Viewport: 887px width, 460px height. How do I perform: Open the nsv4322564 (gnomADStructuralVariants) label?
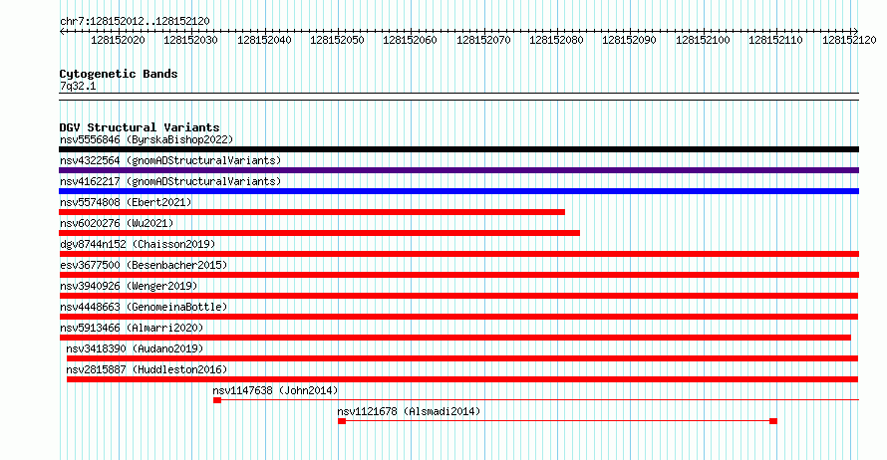coord(170,160)
